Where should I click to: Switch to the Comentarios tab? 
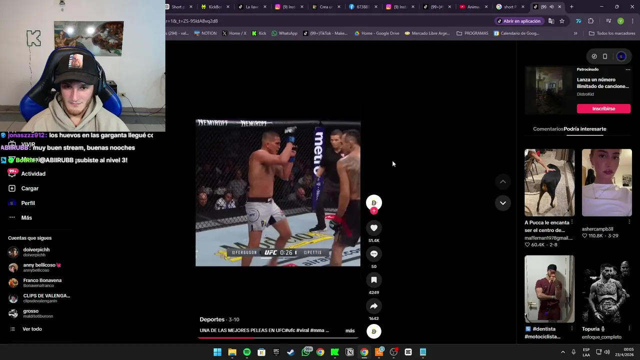click(548, 129)
